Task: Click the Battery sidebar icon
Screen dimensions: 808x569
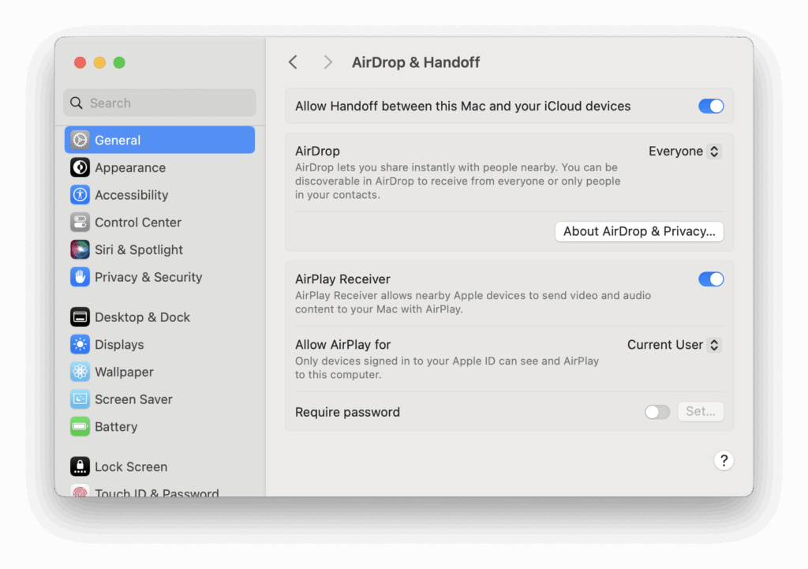Action: pyautogui.click(x=80, y=426)
